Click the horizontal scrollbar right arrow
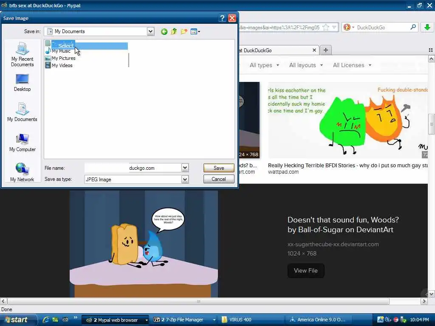 [x=424, y=301]
